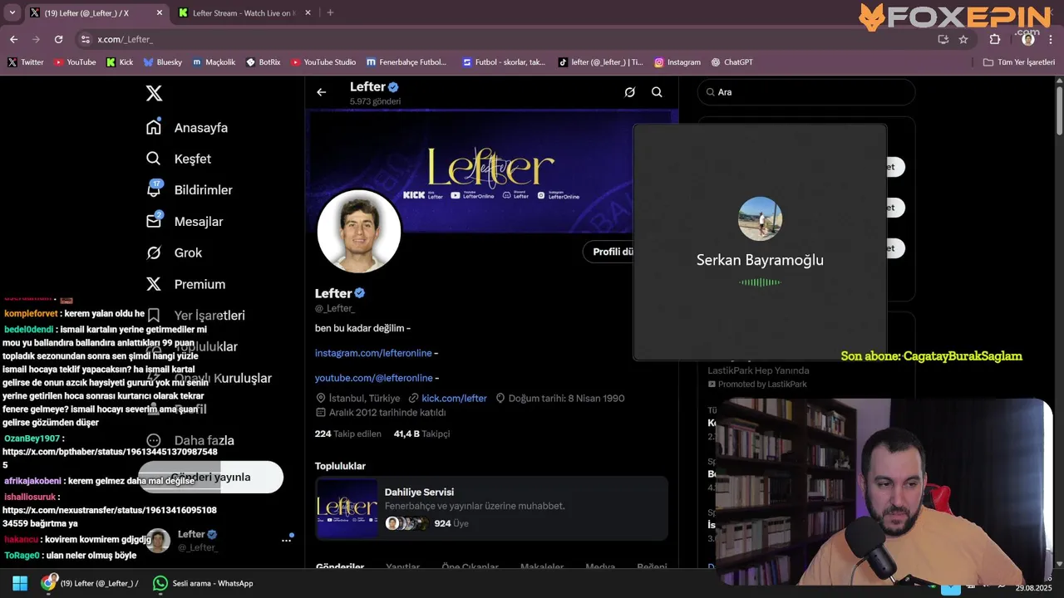Open youtube.com/@lefteronline link
The image size is (1064, 598).
click(374, 378)
